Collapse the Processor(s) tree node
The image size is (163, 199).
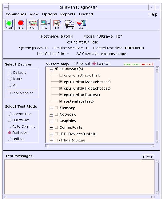pyautogui.click(x=51, y=69)
